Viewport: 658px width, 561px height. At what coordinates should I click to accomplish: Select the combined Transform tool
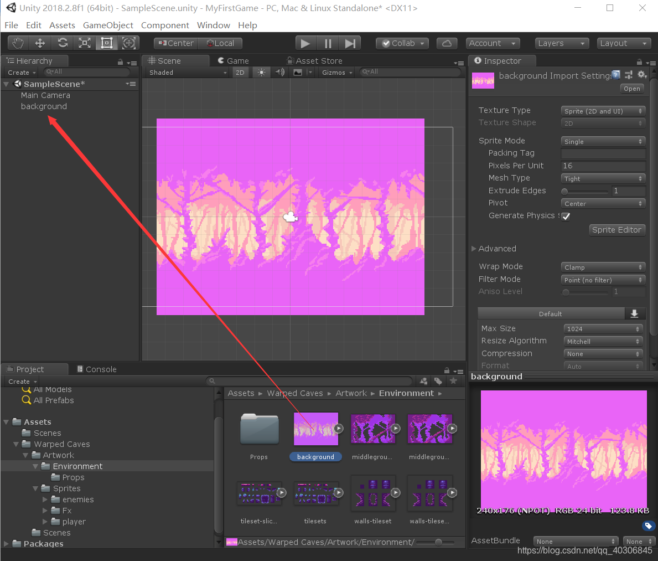pyautogui.click(x=128, y=43)
